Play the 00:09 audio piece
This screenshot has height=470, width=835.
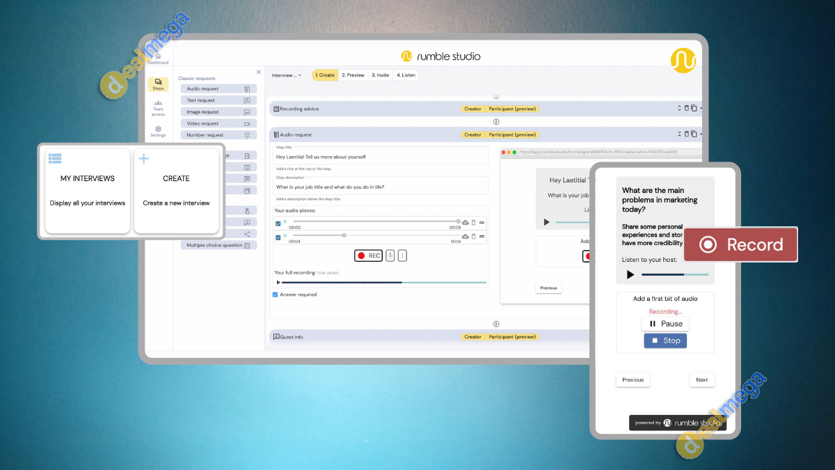point(285,221)
